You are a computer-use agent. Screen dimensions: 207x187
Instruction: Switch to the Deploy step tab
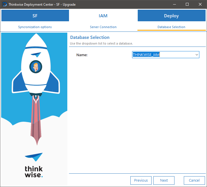pos(171,16)
